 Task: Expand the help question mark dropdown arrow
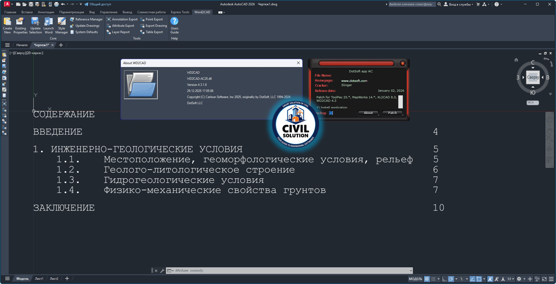(x=501, y=4)
